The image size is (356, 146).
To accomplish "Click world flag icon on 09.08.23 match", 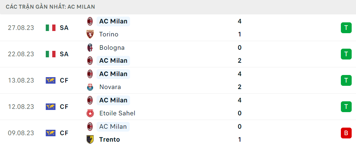I will [x=51, y=133].
